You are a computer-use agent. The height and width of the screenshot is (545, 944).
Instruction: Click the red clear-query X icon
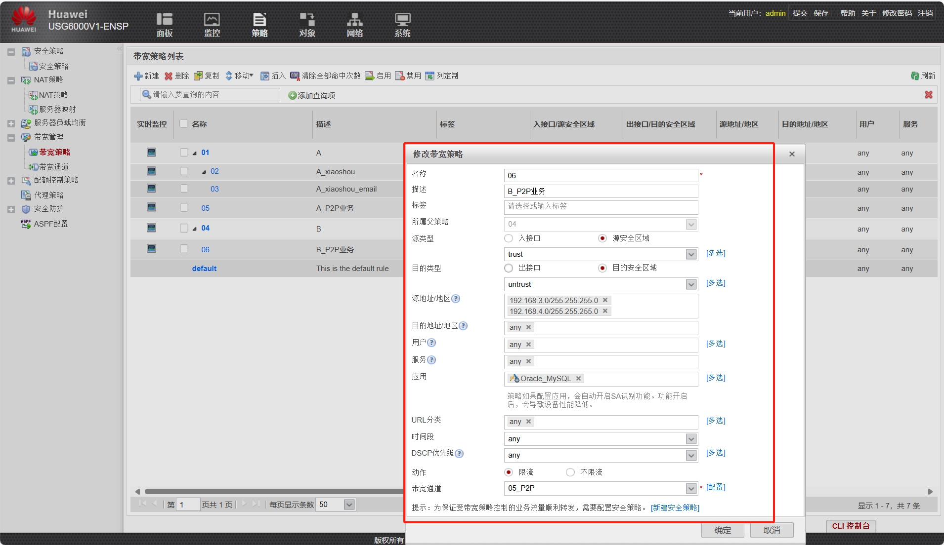coord(929,94)
